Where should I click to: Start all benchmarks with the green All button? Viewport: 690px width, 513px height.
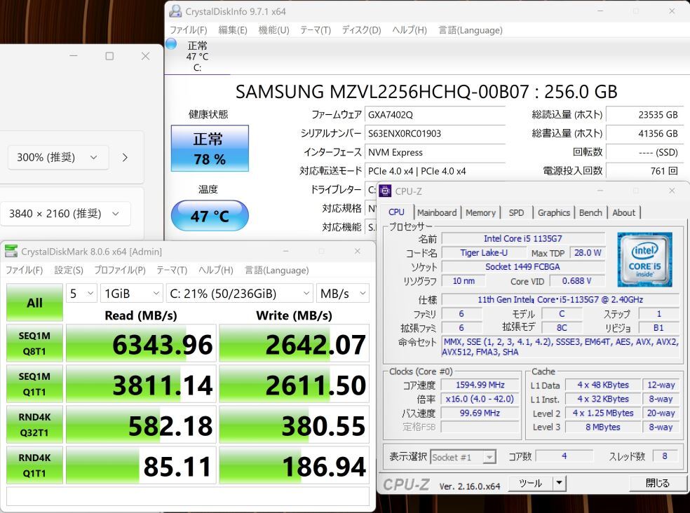[x=34, y=303]
